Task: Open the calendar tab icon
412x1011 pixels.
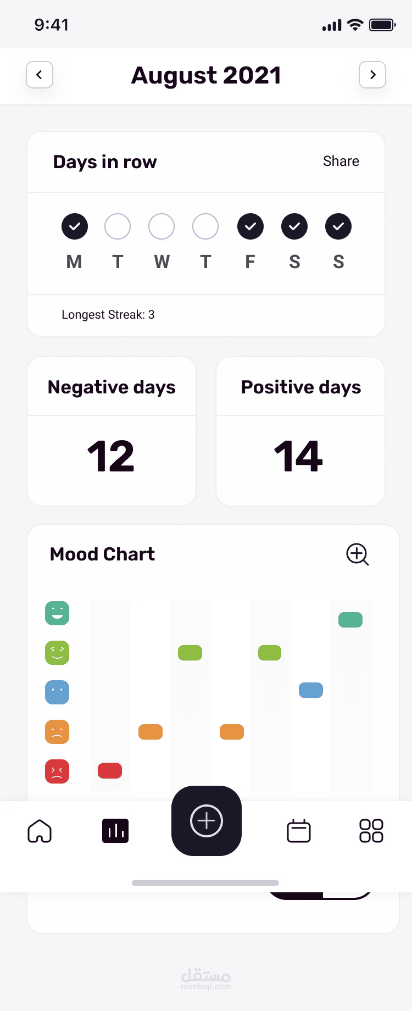Action: (299, 831)
